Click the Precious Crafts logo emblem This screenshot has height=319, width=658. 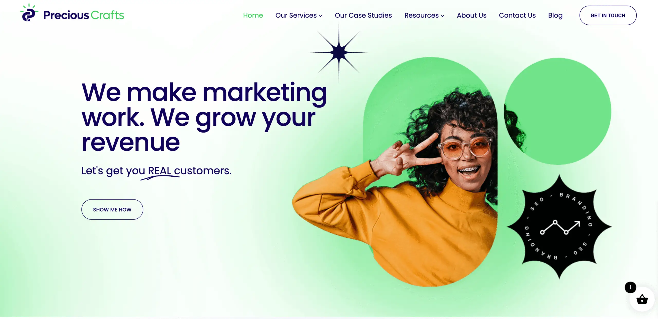point(29,13)
